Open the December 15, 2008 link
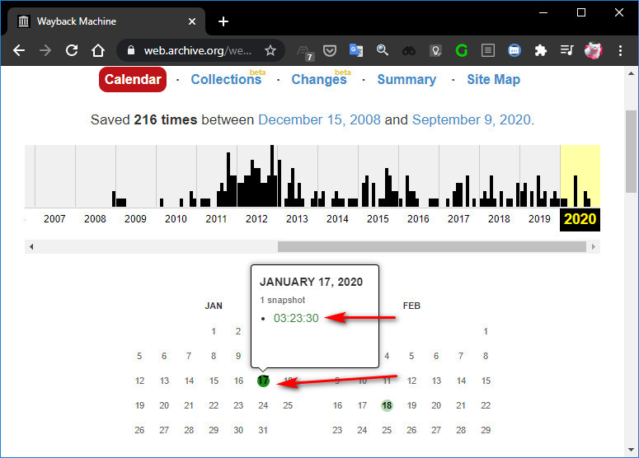 (320, 119)
